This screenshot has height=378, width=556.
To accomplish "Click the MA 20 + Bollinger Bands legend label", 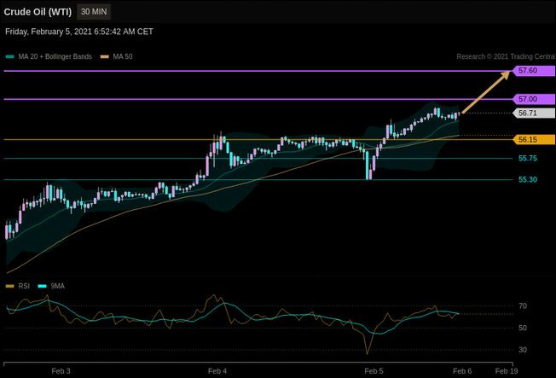I will (55, 57).
